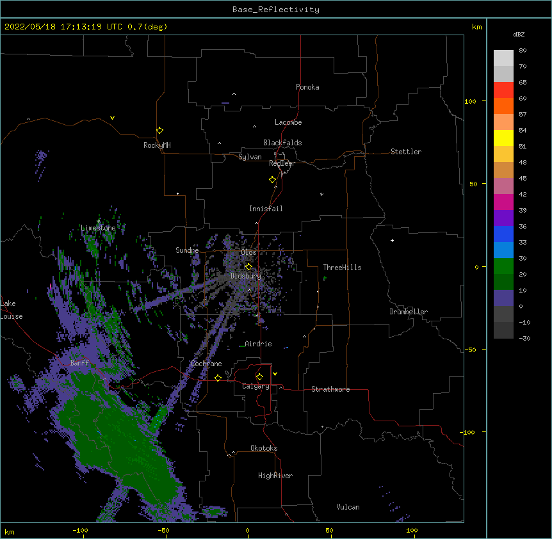Click the Base_Reflectivity title
The image size is (552, 539).
276,10
